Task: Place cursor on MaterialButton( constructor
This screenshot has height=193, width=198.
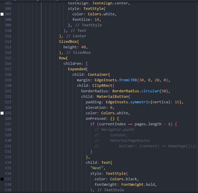Action: coord(113,97)
